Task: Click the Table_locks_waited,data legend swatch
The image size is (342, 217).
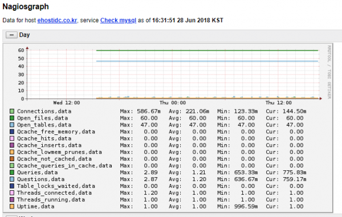Action: point(12,186)
